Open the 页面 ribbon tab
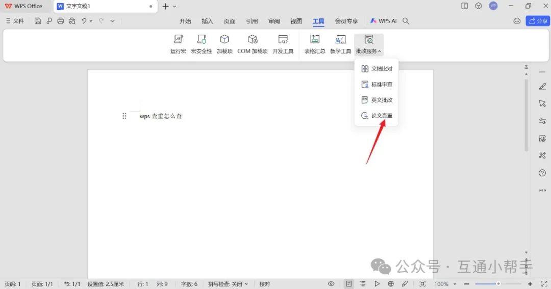Viewport: 551px width, 289px height. pos(230,21)
